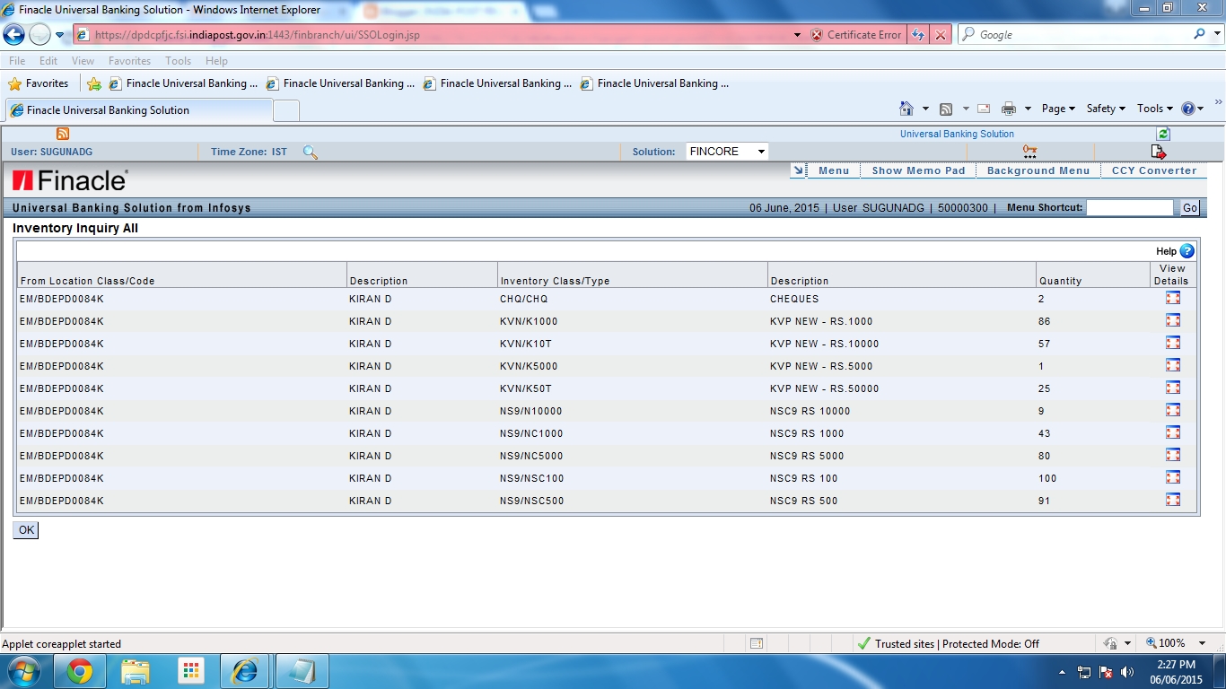Click the sign-out document icon top right
Image resolution: width=1226 pixels, height=689 pixels.
(1159, 151)
